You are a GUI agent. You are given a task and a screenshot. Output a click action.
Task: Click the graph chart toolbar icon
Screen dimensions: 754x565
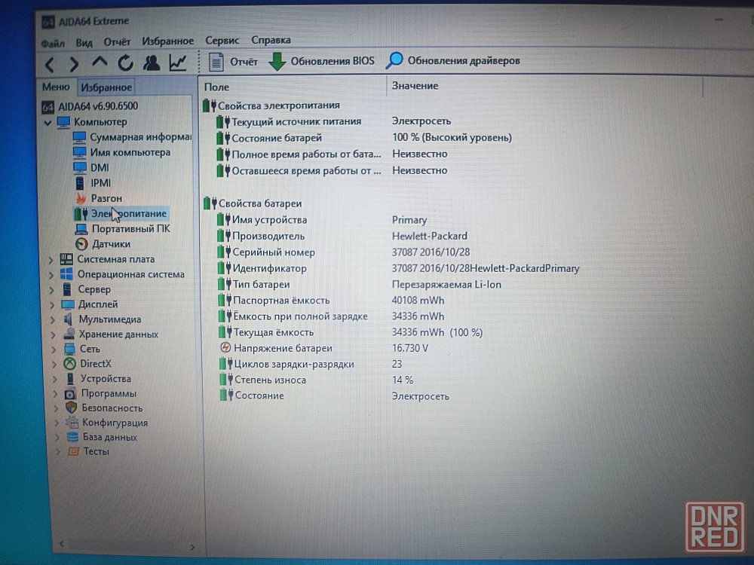click(178, 63)
